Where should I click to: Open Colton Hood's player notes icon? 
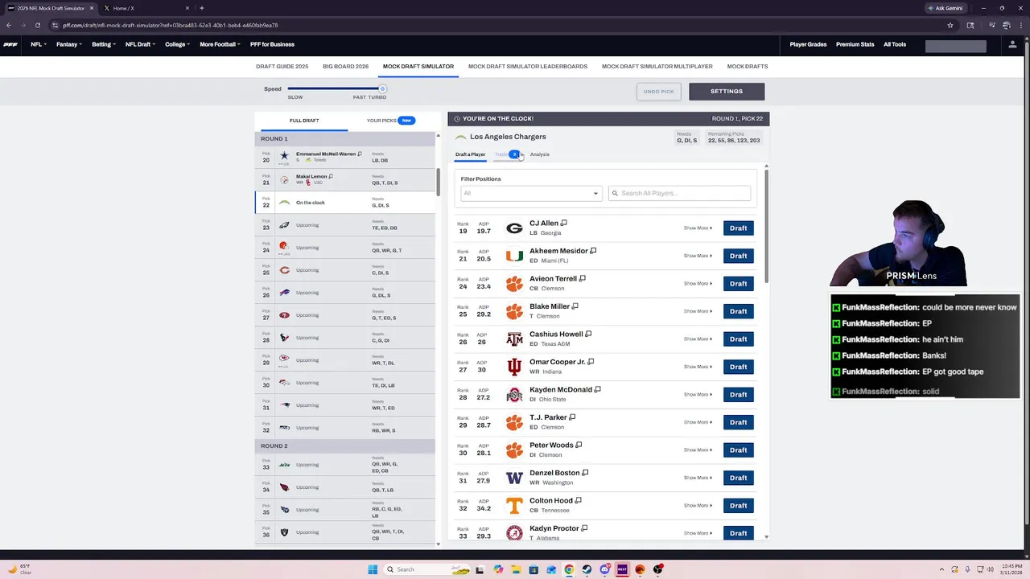tap(578, 500)
